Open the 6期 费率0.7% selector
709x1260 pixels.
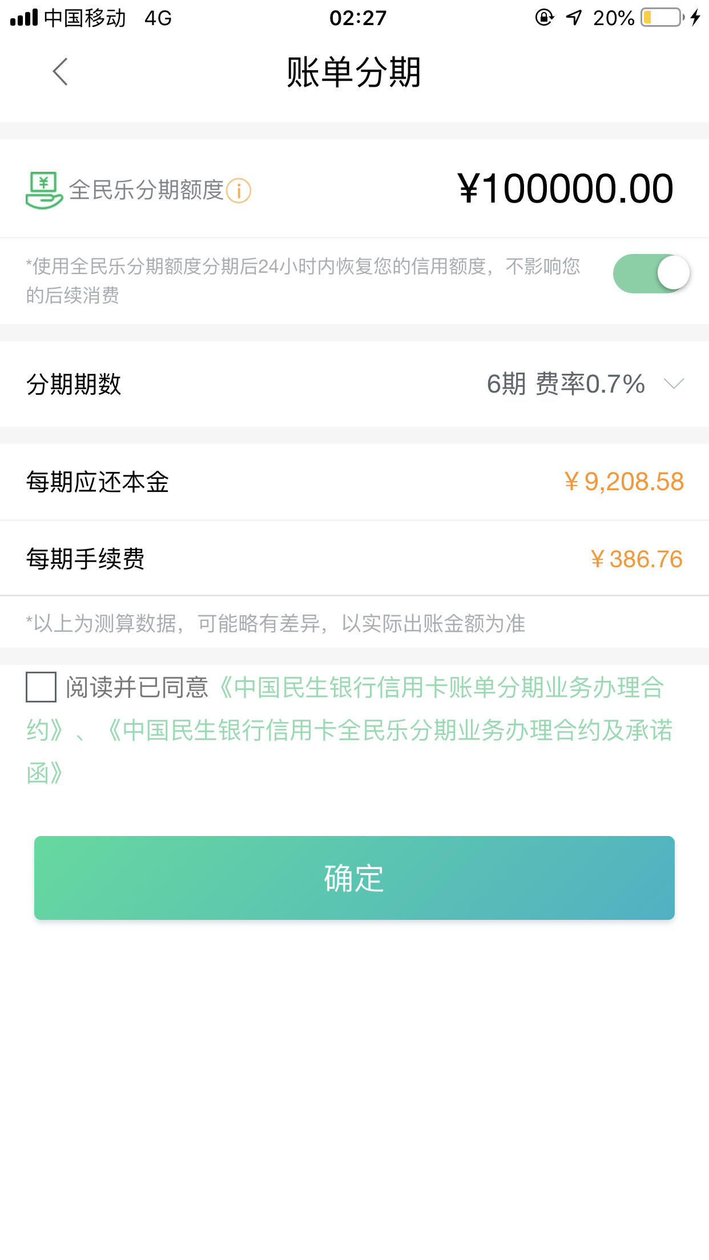[x=566, y=383]
